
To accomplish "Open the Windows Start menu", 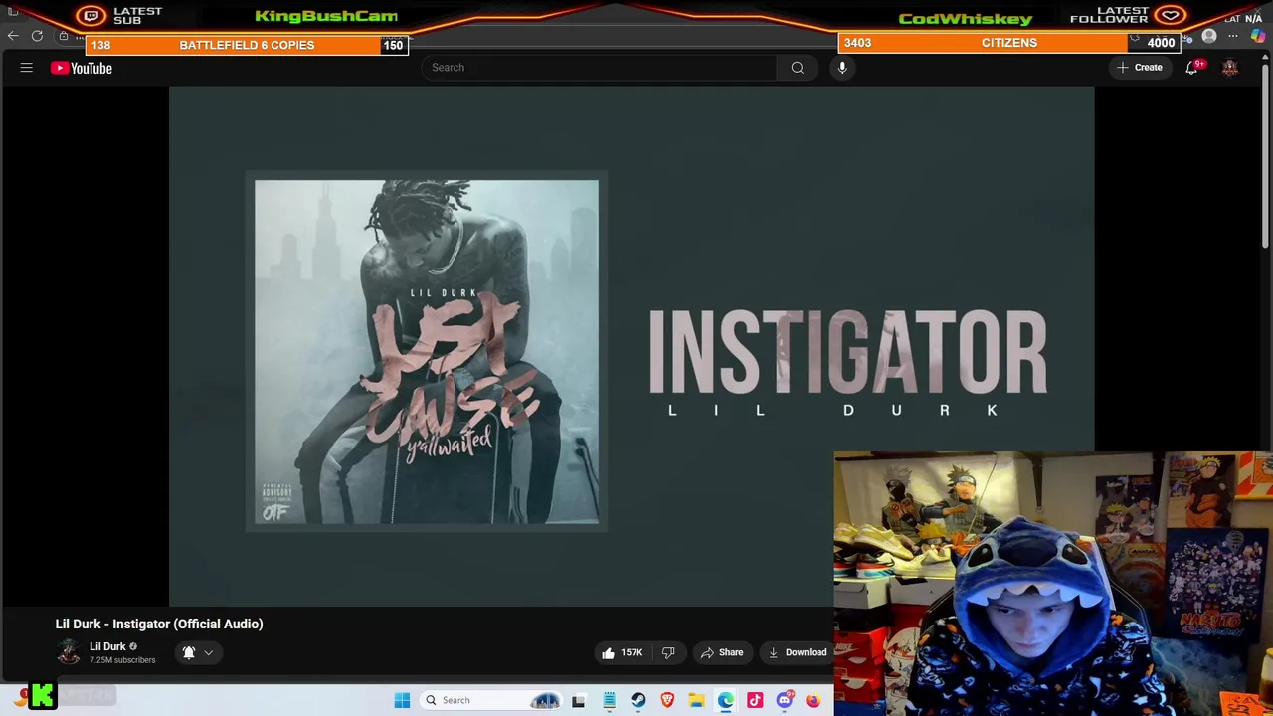I will [402, 700].
